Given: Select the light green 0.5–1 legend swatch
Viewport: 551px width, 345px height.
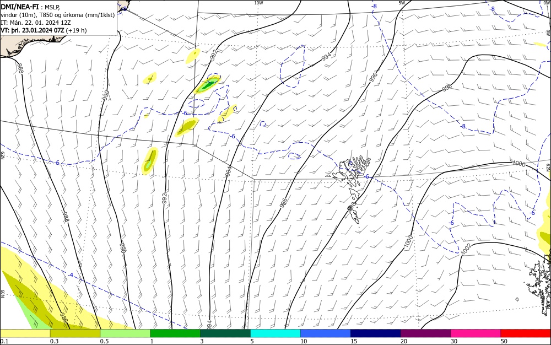Looking at the screenshot, I should click(125, 333).
